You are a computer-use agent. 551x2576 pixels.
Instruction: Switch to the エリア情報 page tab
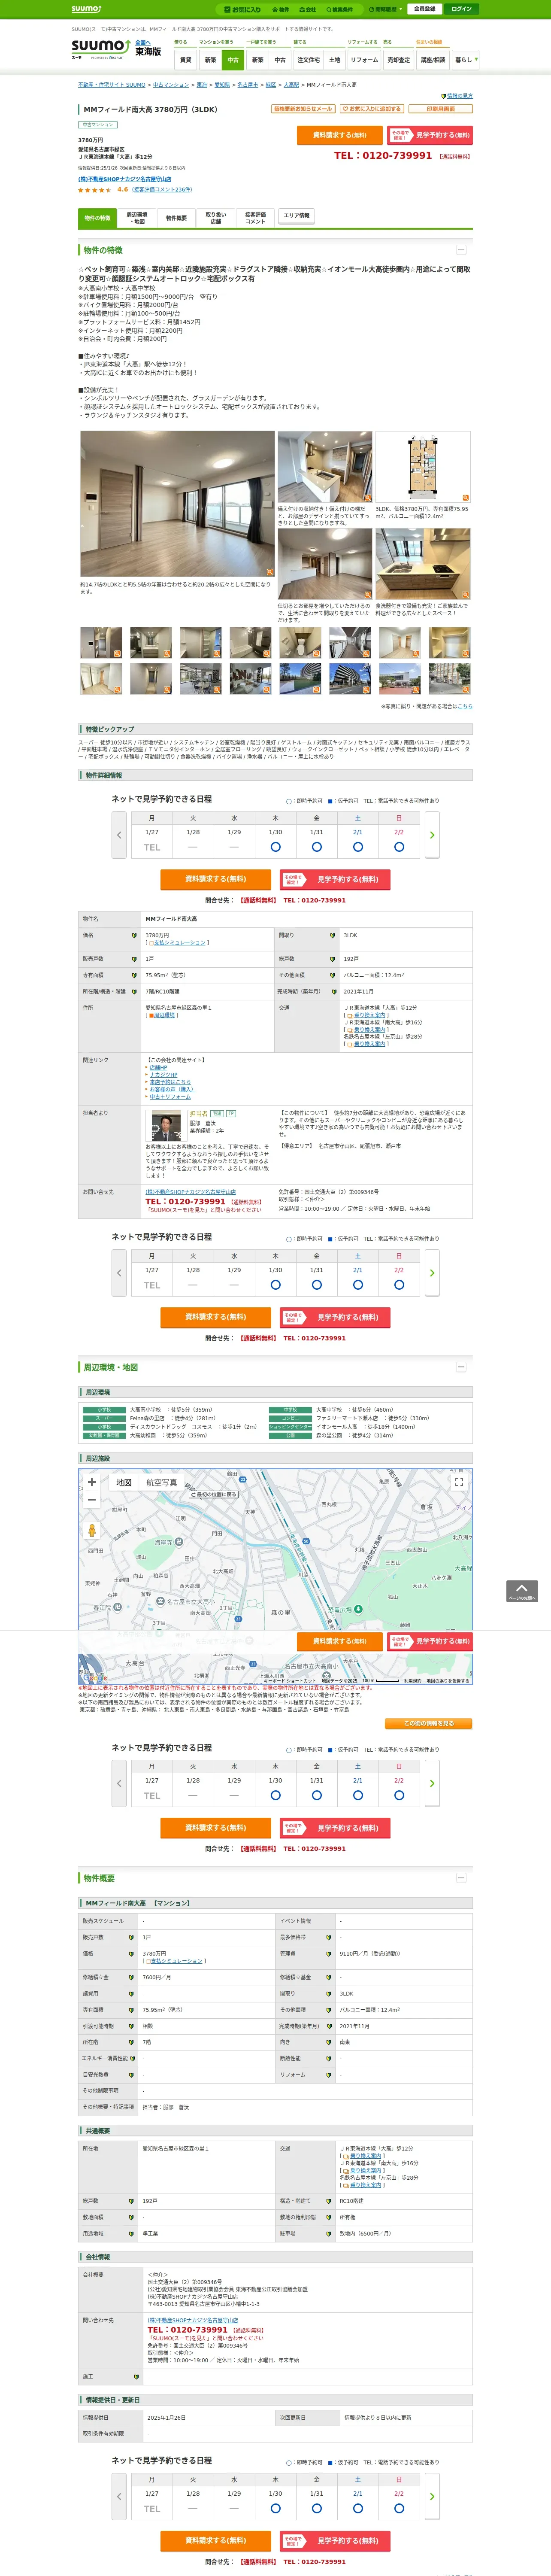297,216
